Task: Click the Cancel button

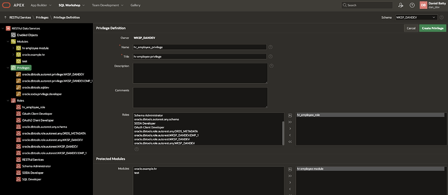Action: 411,28
